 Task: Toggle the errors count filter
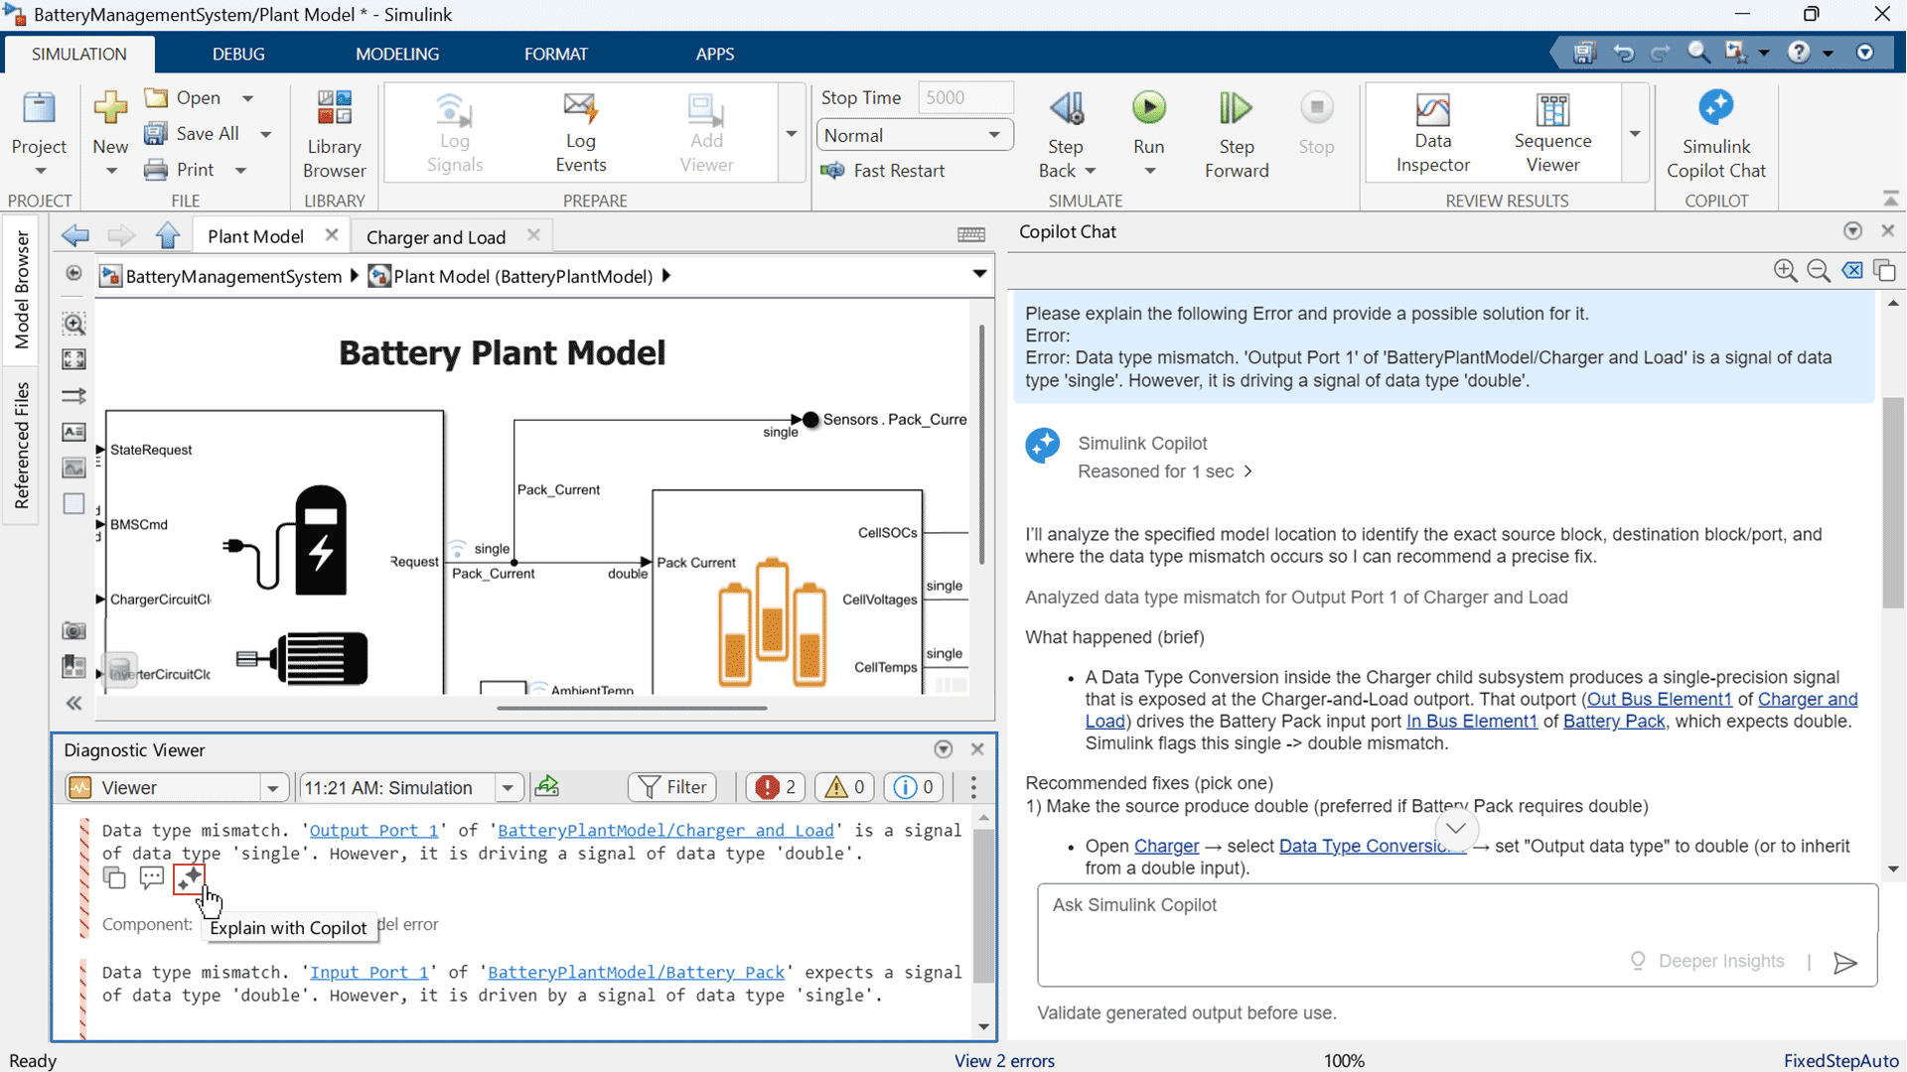pyautogui.click(x=776, y=787)
